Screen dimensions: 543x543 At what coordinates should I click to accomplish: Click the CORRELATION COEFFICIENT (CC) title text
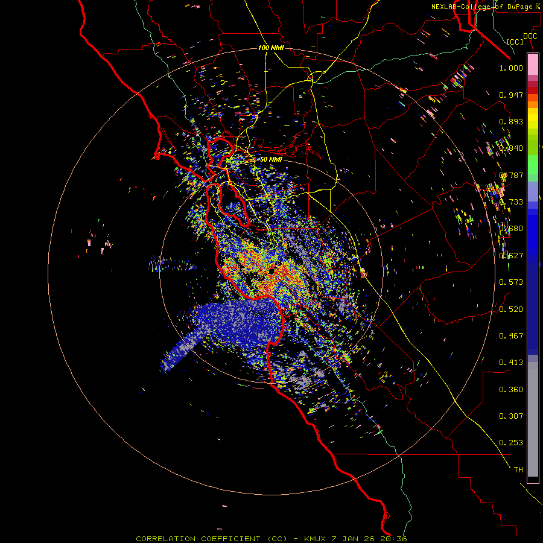tap(211, 539)
